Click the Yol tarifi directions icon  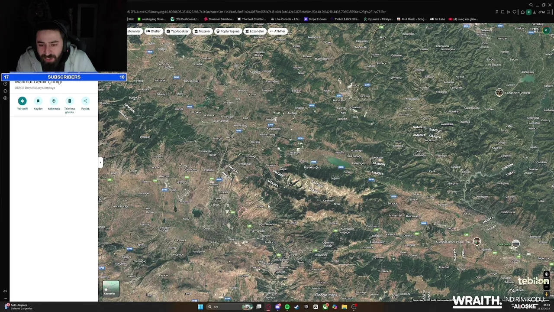tap(22, 101)
